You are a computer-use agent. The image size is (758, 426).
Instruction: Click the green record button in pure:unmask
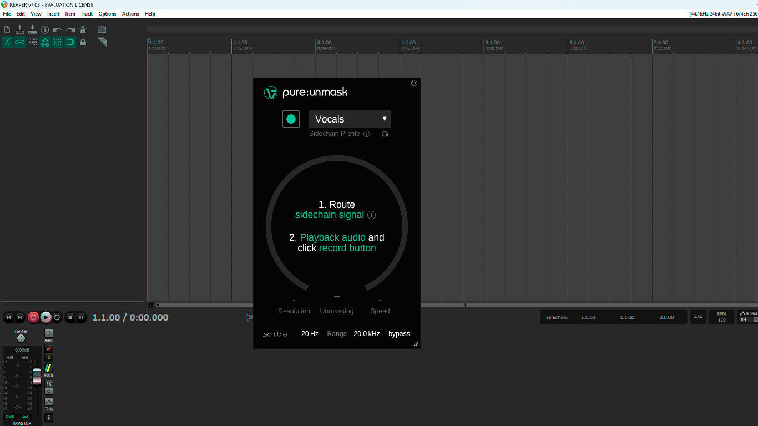pyautogui.click(x=291, y=119)
